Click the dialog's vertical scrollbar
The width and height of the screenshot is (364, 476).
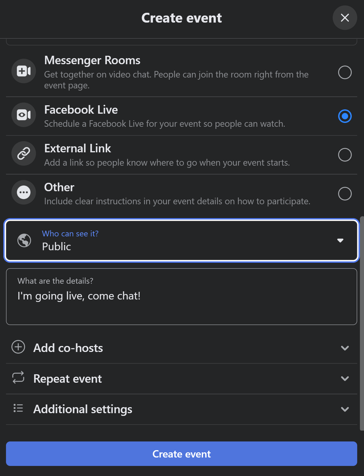pyautogui.click(x=362, y=323)
